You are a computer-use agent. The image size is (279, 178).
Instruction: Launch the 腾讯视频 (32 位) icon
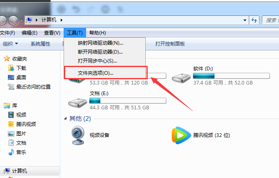point(181,135)
